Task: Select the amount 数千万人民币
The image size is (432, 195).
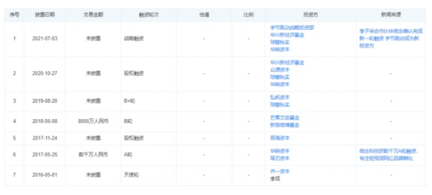Action: [x=93, y=155]
